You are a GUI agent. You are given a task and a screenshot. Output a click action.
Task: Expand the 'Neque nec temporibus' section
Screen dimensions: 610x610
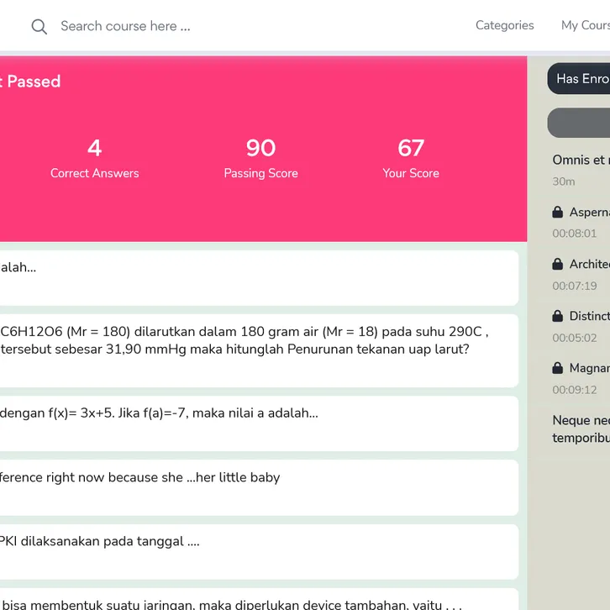580,429
